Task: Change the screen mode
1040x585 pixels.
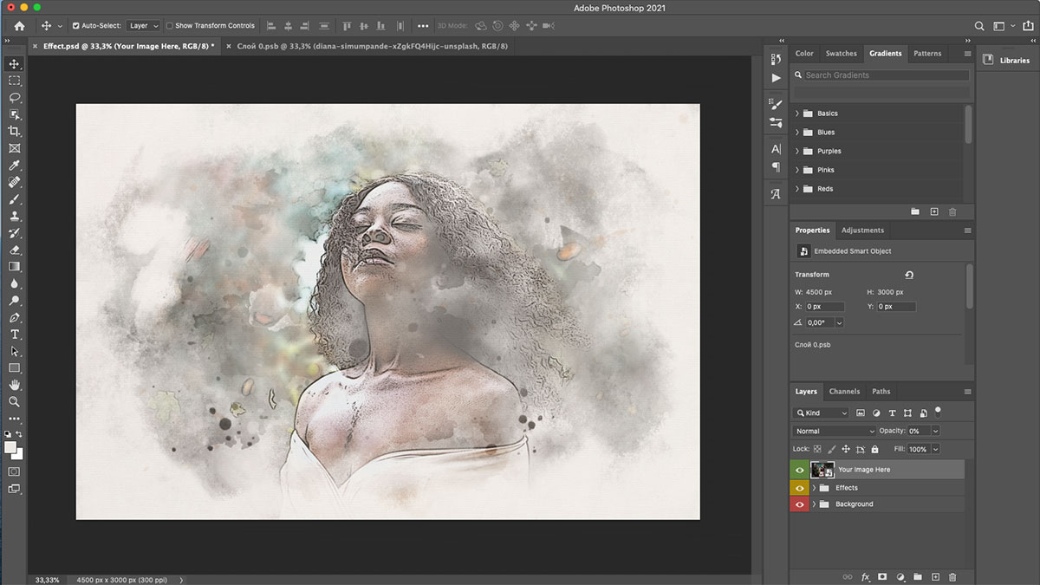Action: pyautogui.click(x=14, y=490)
